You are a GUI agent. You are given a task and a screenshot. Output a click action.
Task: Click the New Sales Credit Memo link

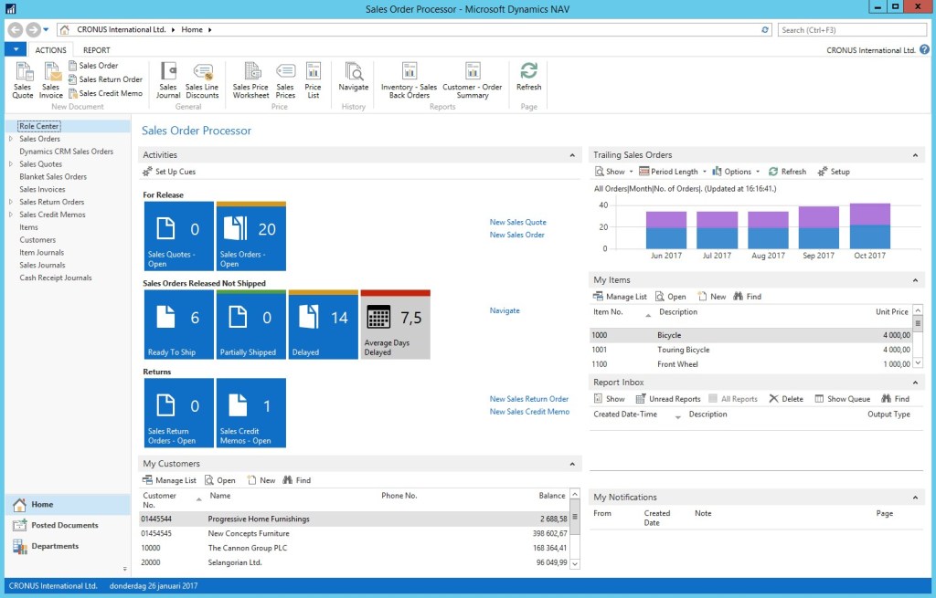pyautogui.click(x=529, y=412)
